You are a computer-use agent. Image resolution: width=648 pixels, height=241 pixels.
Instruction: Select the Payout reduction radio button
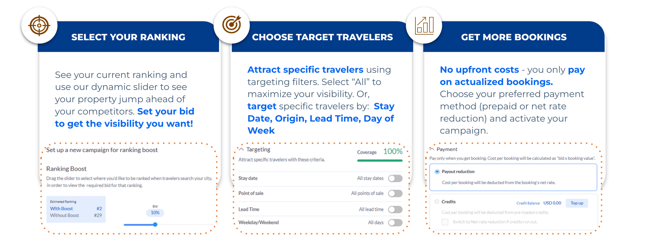pyautogui.click(x=437, y=172)
